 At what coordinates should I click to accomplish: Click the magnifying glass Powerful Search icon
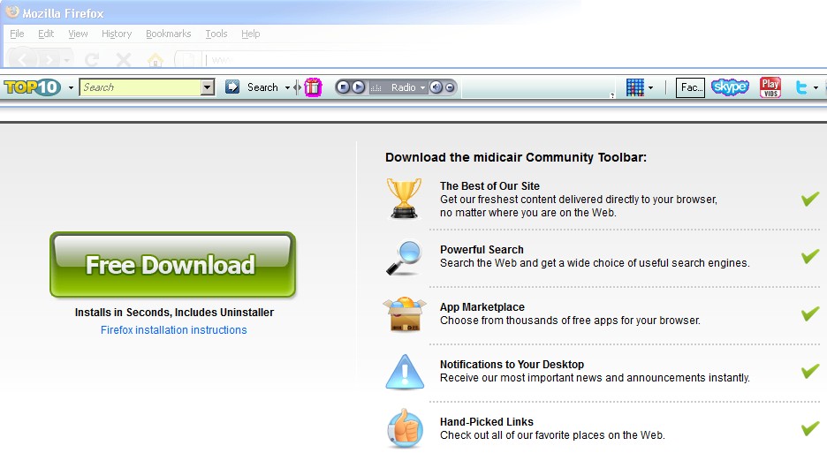[x=404, y=258]
